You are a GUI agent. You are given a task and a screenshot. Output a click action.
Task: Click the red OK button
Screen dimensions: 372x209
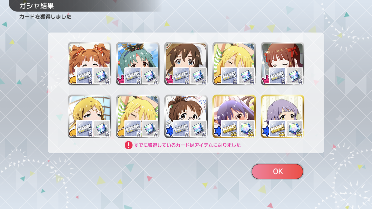pyautogui.click(x=277, y=171)
